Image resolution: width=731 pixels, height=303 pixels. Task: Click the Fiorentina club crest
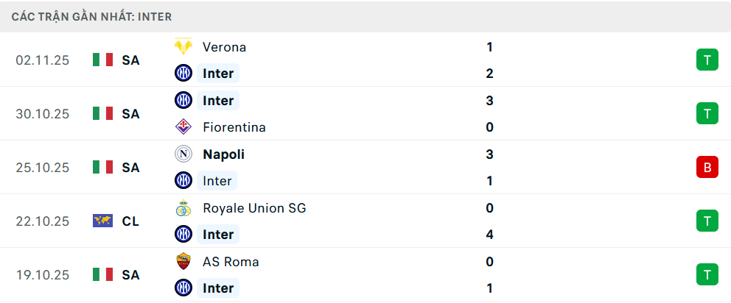tap(183, 127)
